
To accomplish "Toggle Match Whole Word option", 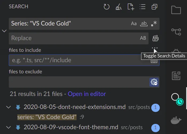I will pyautogui.click(x=144, y=24).
